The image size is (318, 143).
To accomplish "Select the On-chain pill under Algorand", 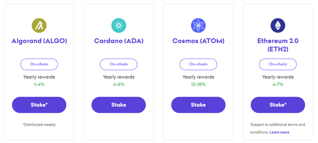I will 39,64.
